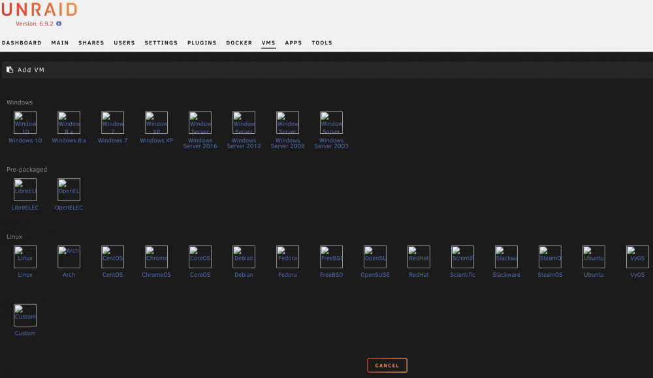Choose the VyOS template icon
Screen dimensions: 653x378
(637, 257)
